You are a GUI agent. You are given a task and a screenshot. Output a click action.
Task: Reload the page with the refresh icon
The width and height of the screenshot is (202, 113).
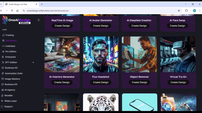12,11
